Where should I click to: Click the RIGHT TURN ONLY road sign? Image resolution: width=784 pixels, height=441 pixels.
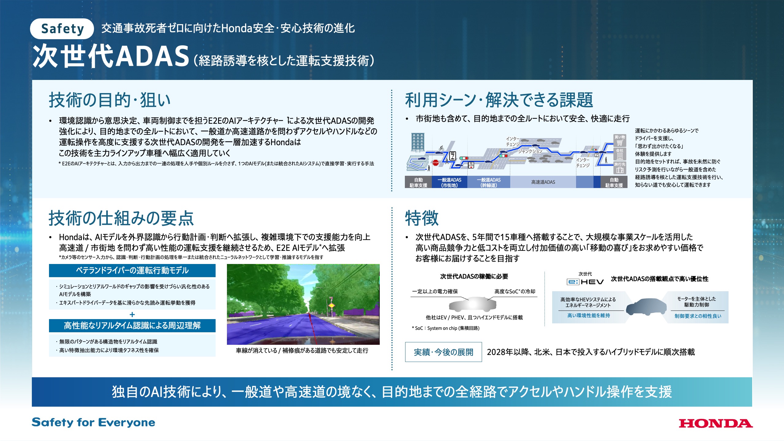(x=453, y=156)
